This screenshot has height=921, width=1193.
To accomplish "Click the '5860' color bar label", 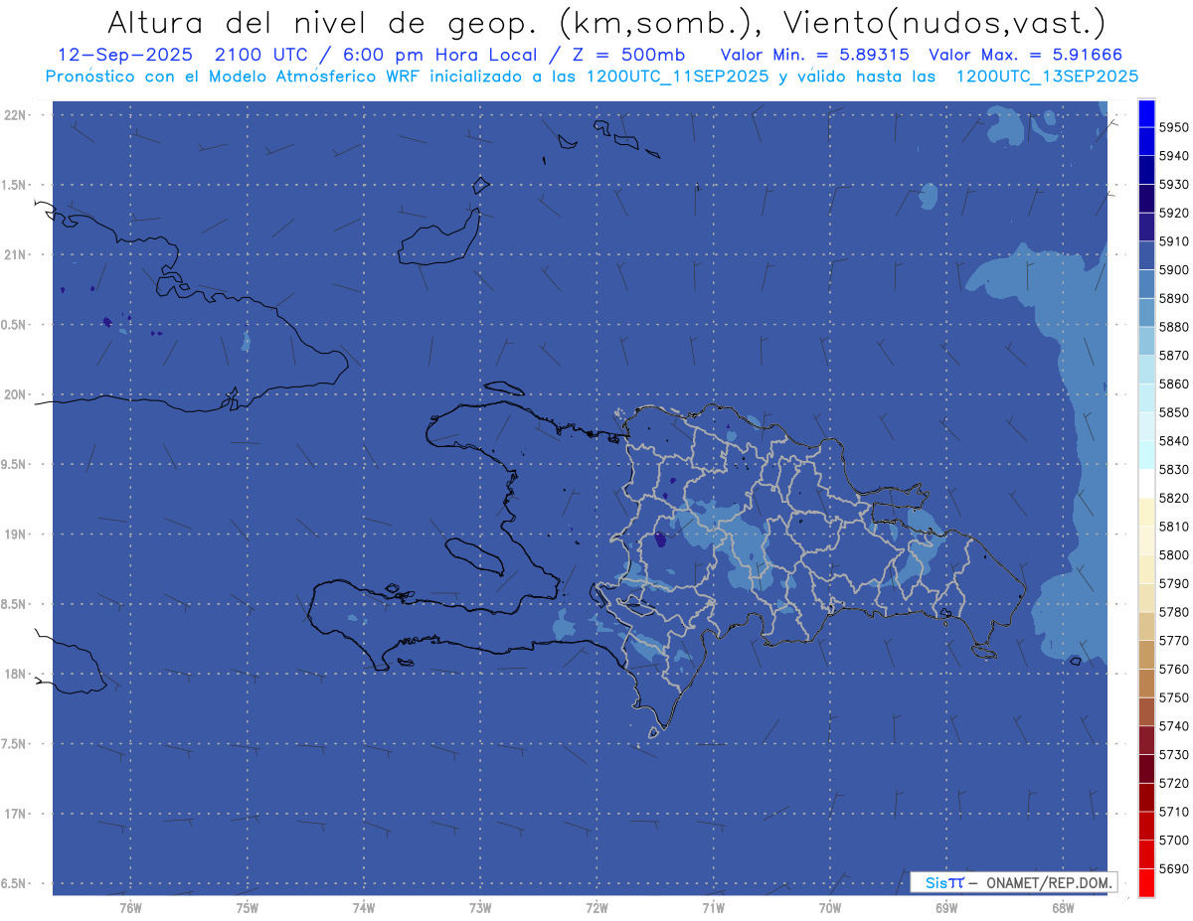I will pyautogui.click(x=1173, y=384).
